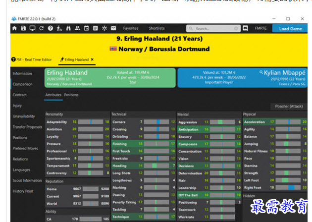Open Positions in the left sidebar

pos(20,138)
